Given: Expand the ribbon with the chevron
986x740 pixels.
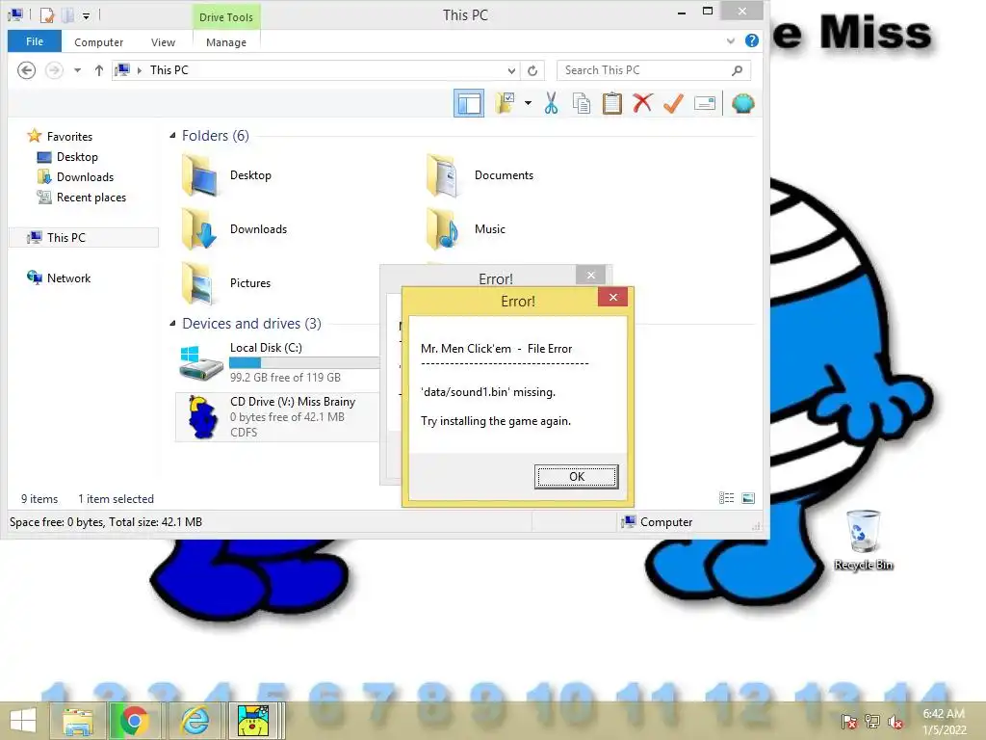Looking at the screenshot, I should [x=730, y=40].
